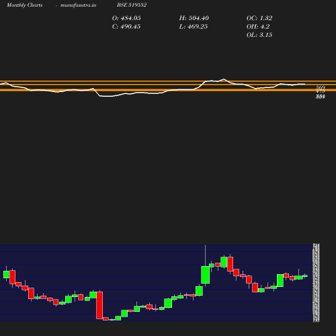Click the largest red candlestick in the chart
Viewport: 336px width, 336px height.
[x=99, y=305]
